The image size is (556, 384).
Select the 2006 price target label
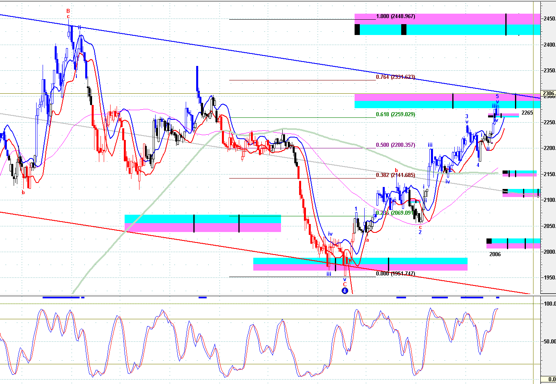tap(495, 255)
